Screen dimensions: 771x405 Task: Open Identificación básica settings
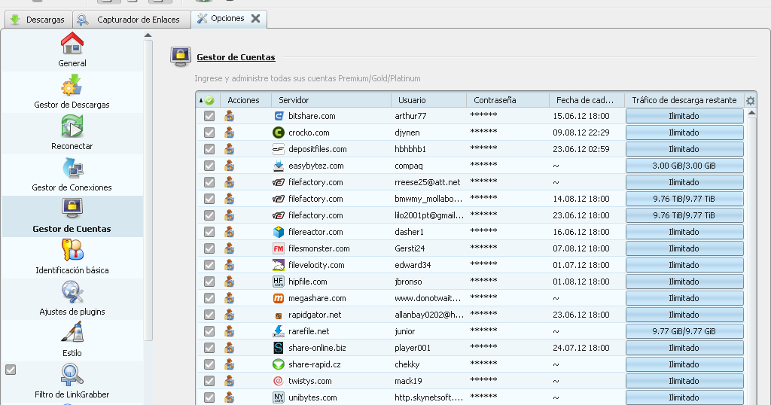[x=72, y=257]
